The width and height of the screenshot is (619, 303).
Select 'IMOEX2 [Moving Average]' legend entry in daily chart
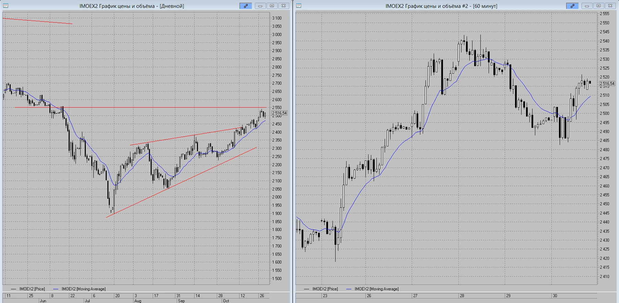click(80, 289)
